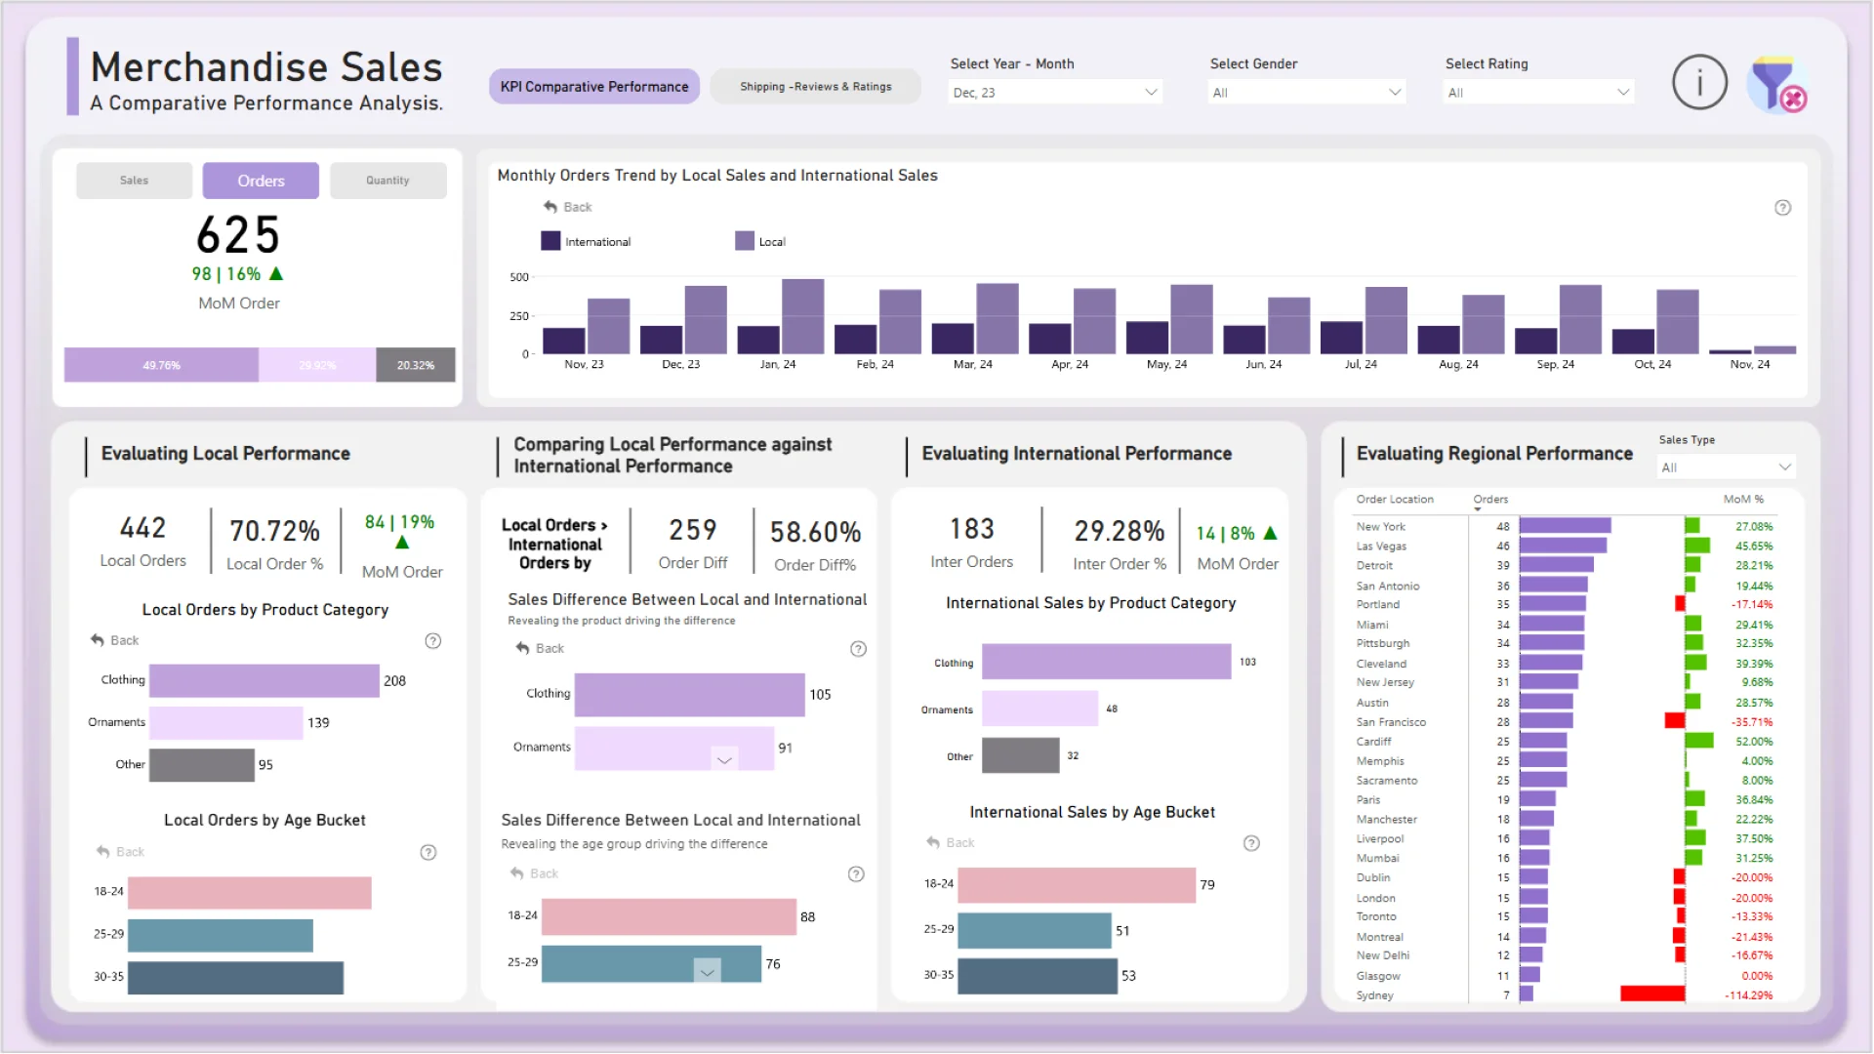Click the 625 total orders card value
The height and width of the screenshot is (1054, 1874).
pyautogui.click(x=238, y=235)
